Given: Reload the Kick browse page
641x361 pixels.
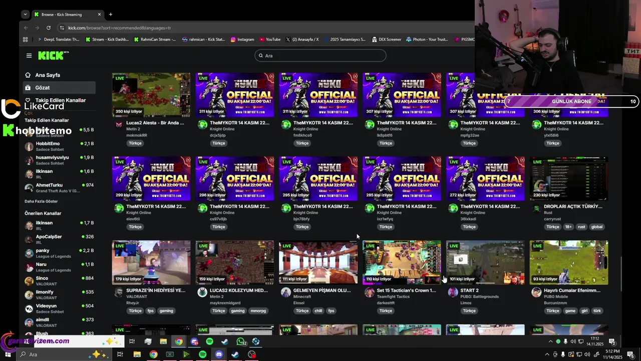Looking at the screenshot, I should point(49,28).
